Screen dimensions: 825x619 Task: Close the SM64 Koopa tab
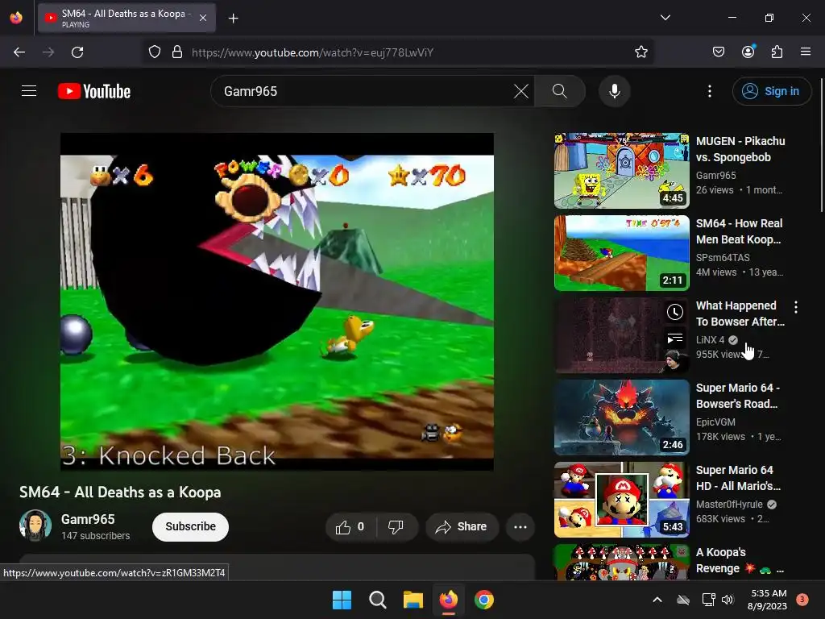(x=203, y=18)
